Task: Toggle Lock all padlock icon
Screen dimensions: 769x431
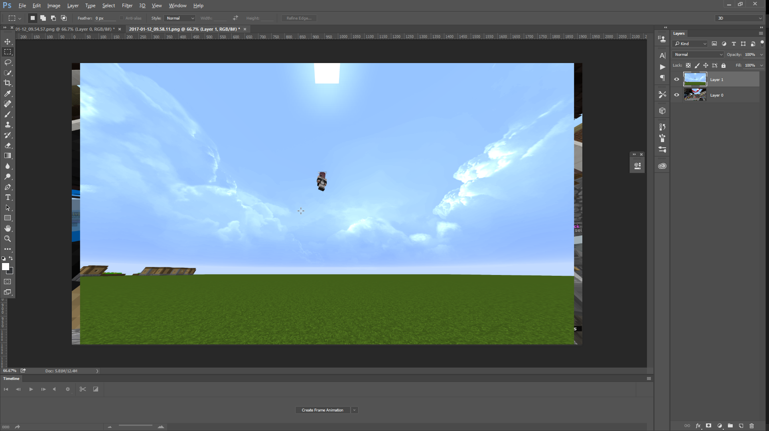Action: (x=724, y=65)
